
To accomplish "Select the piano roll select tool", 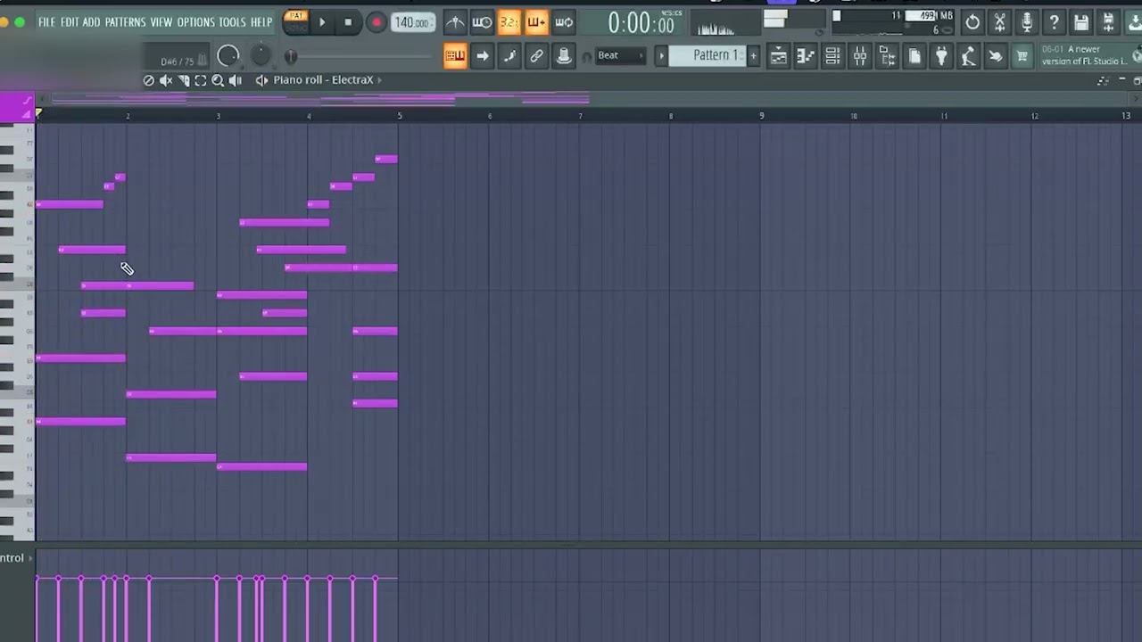I will coord(201,80).
